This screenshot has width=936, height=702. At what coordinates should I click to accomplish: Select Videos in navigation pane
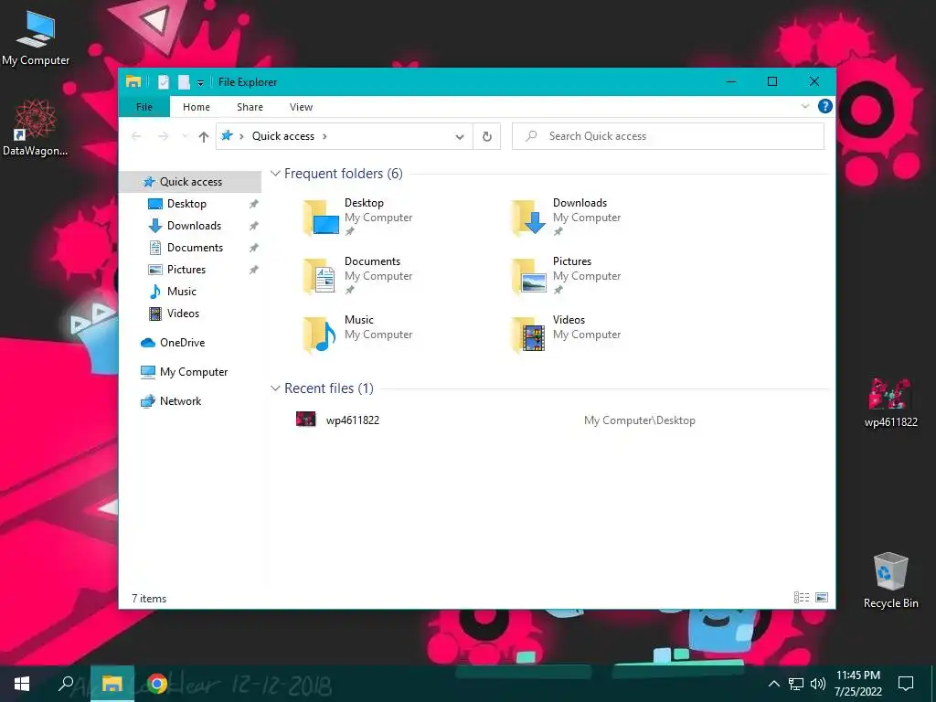183,314
